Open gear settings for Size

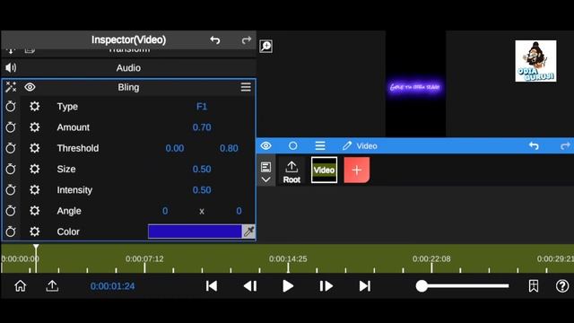pyautogui.click(x=35, y=170)
